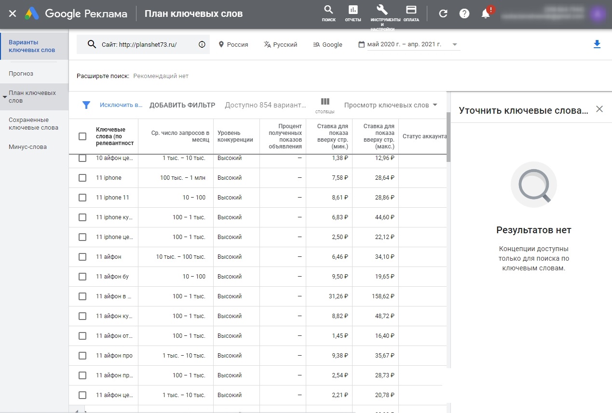Tick checkbox for 11 айфон бу row
Image resolution: width=612 pixels, height=413 pixels.
82,277
